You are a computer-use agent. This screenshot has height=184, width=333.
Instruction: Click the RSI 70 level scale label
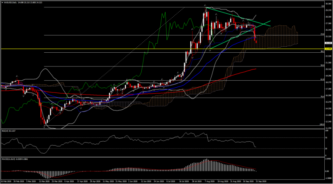pos(326,137)
